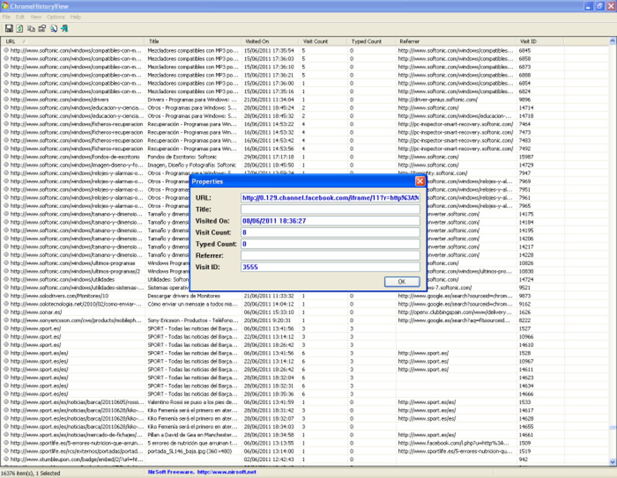Open the File menu
Image resolution: width=617 pixels, height=478 pixels.
[6, 17]
